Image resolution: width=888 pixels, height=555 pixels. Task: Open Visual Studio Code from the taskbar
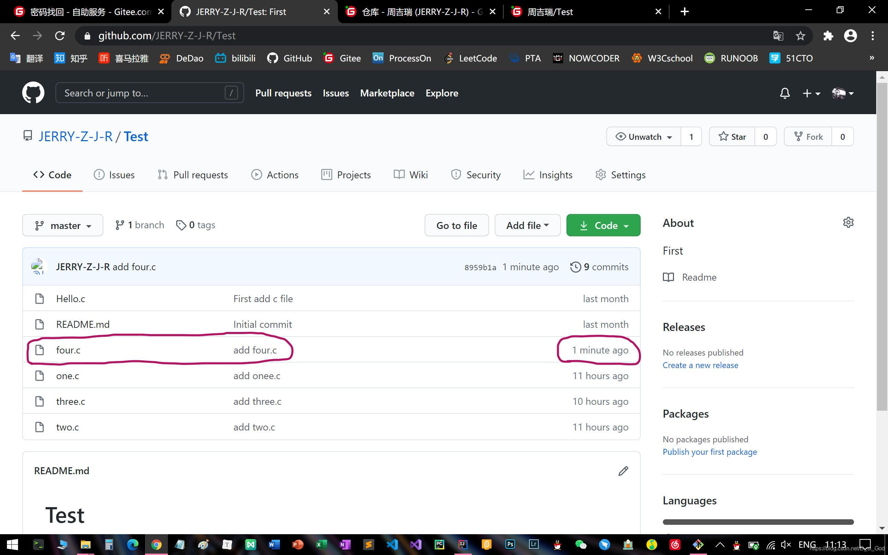coord(392,544)
